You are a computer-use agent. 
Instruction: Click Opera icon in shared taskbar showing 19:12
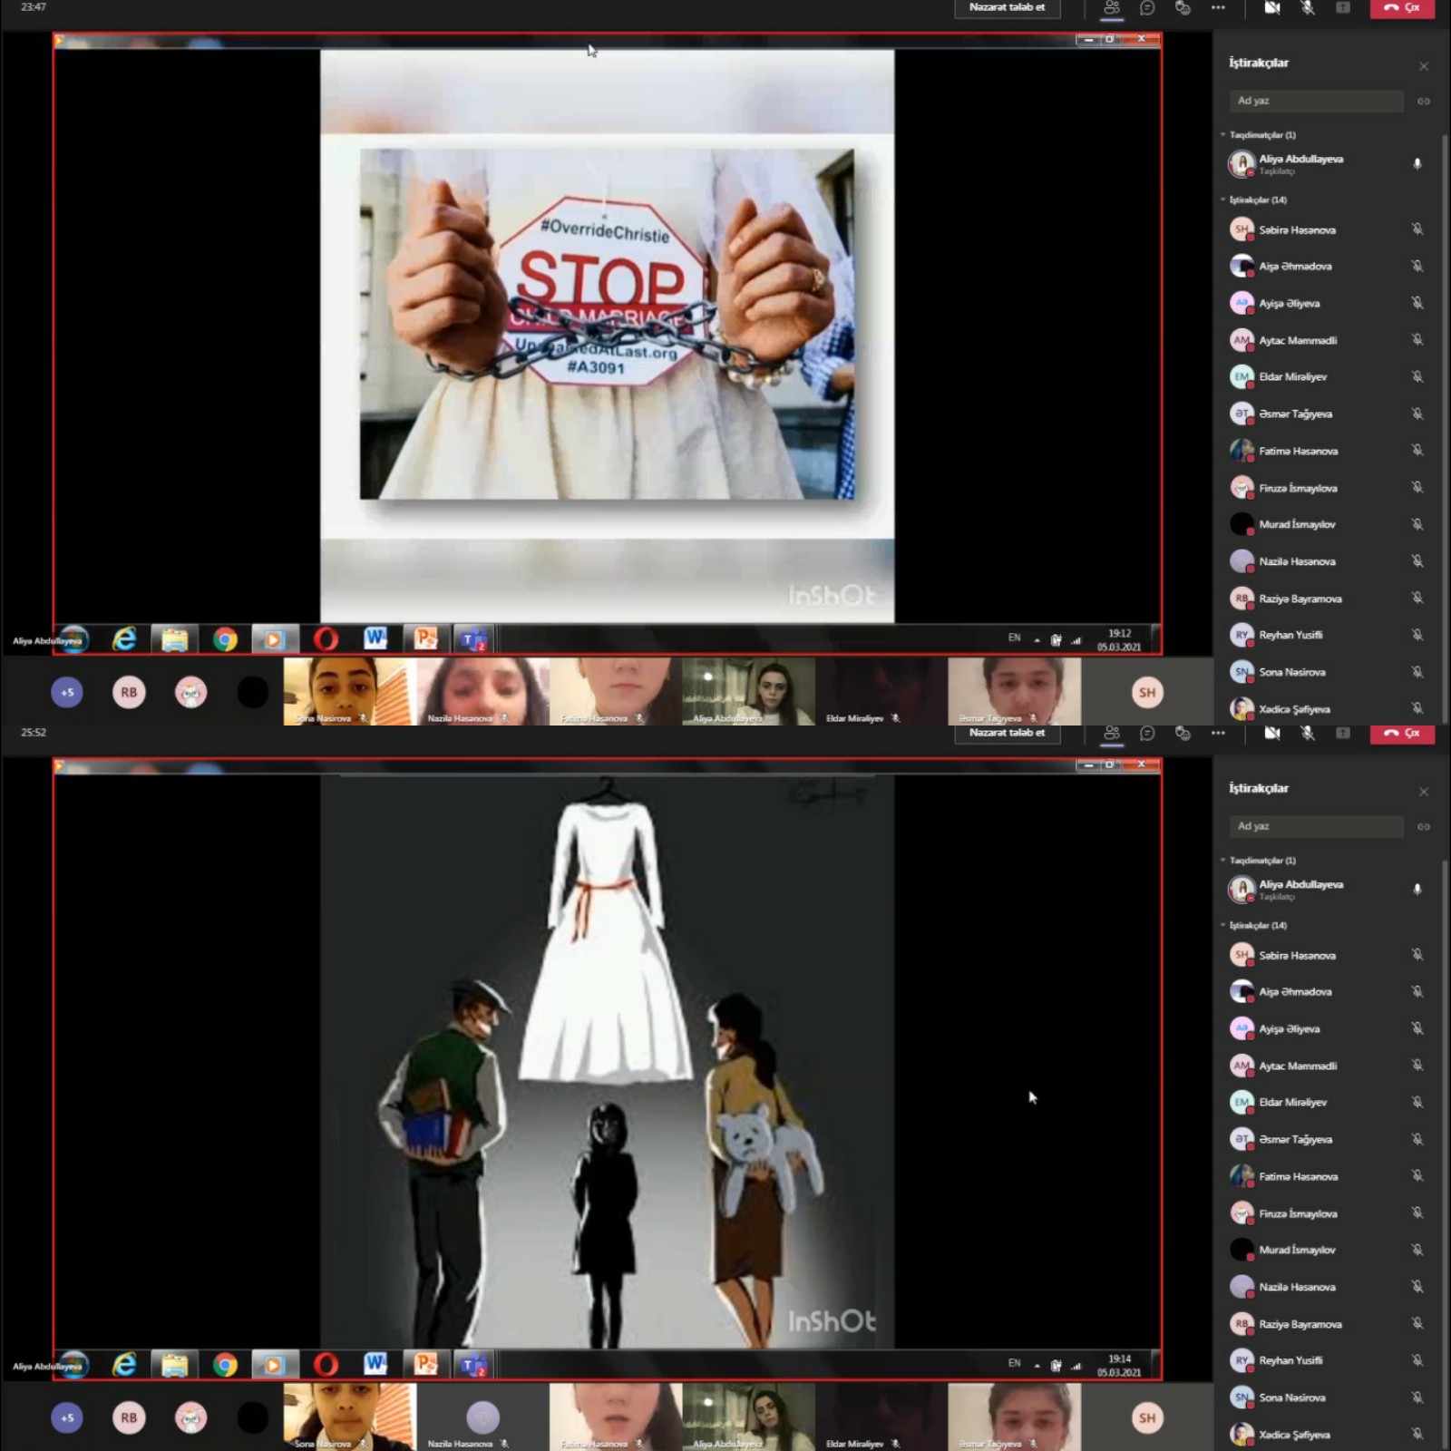click(x=326, y=639)
